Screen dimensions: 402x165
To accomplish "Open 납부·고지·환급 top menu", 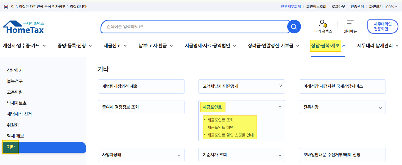I will tap(156, 45).
